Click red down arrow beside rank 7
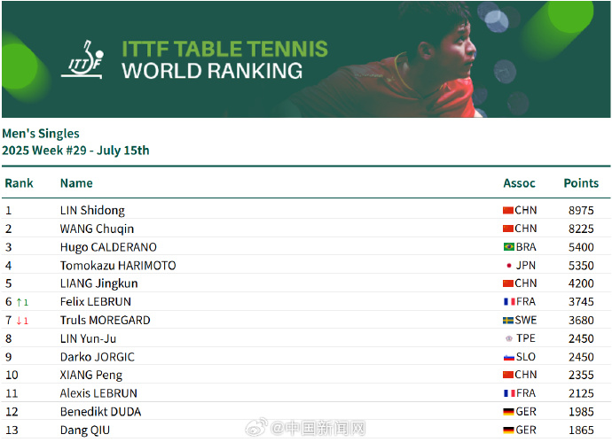Screen dimensions: 612x442 coord(19,321)
